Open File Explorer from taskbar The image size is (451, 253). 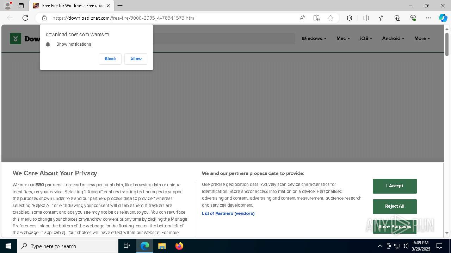pyautogui.click(x=162, y=246)
